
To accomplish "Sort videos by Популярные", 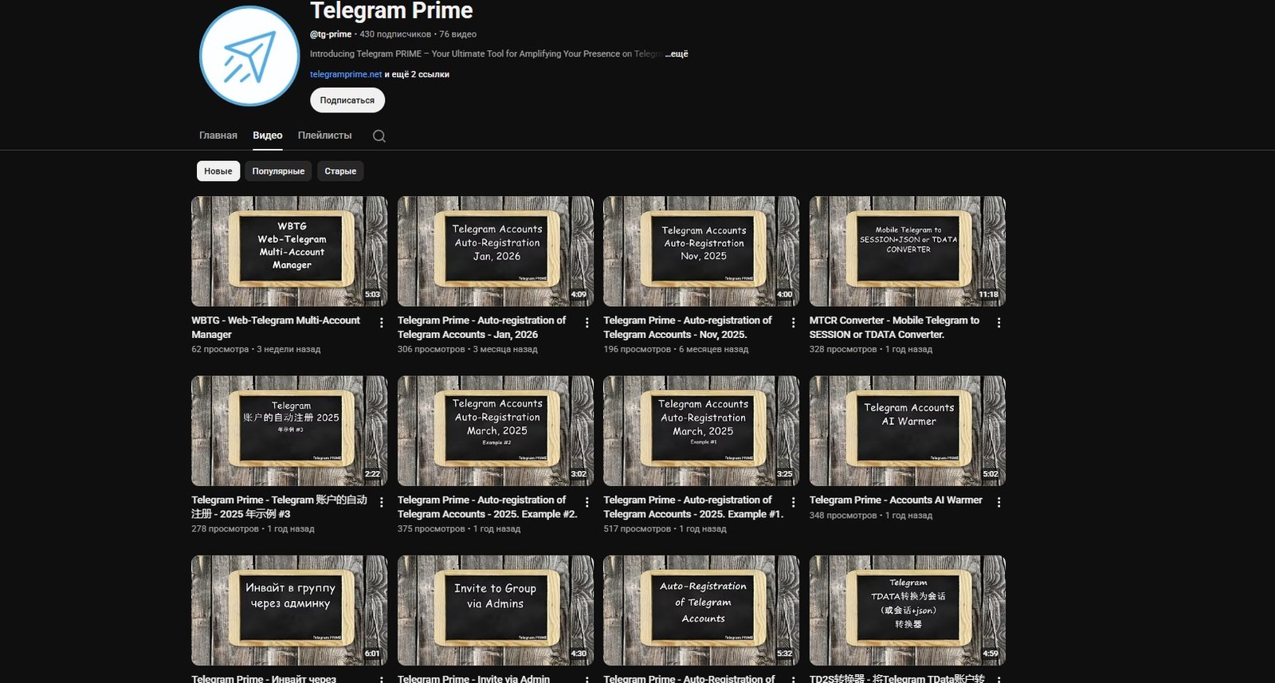I will (x=278, y=171).
